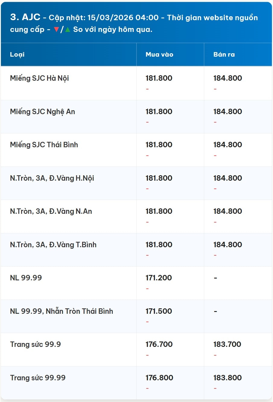Select the NL 99.99 row label
This screenshot has width=273, height=402.
tap(26, 278)
